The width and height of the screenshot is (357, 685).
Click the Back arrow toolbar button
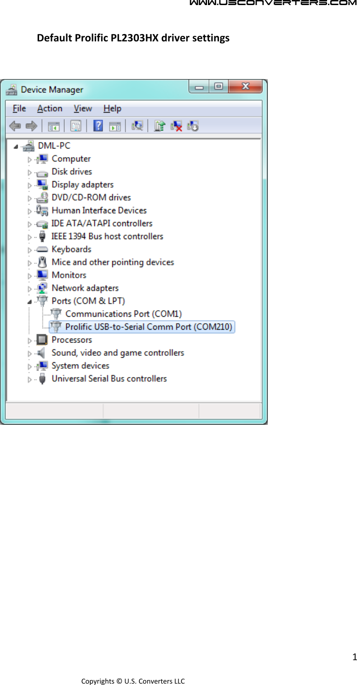click(15, 126)
